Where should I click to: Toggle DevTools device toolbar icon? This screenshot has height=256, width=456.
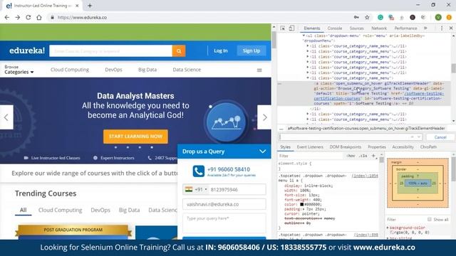click(291, 28)
